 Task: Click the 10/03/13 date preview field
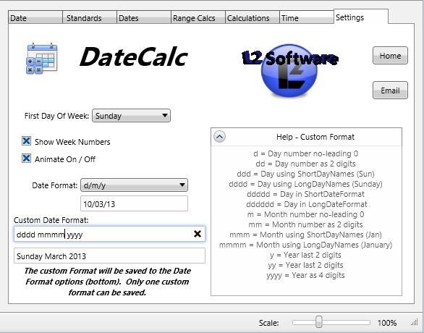pyautogui.click(x=134, y=203)
